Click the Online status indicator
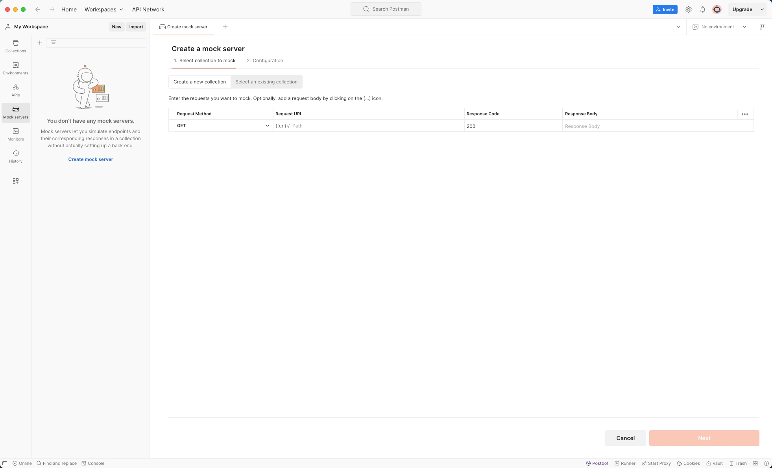 [22, 463]
